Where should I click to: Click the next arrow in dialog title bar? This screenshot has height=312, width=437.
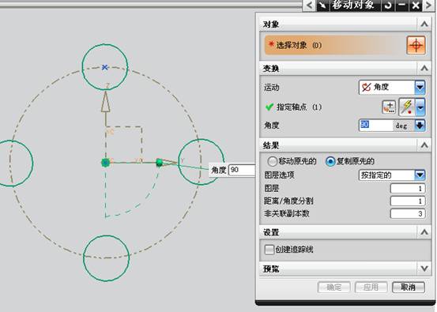click(429, 6)
